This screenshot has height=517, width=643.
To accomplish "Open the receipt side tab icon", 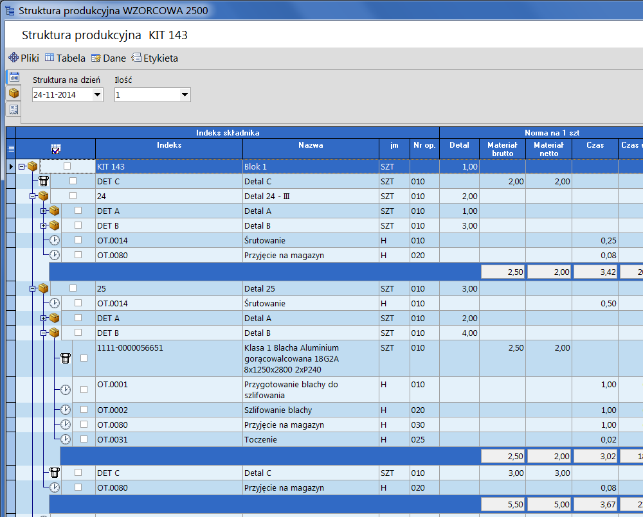I will click(x=14, y=109).
